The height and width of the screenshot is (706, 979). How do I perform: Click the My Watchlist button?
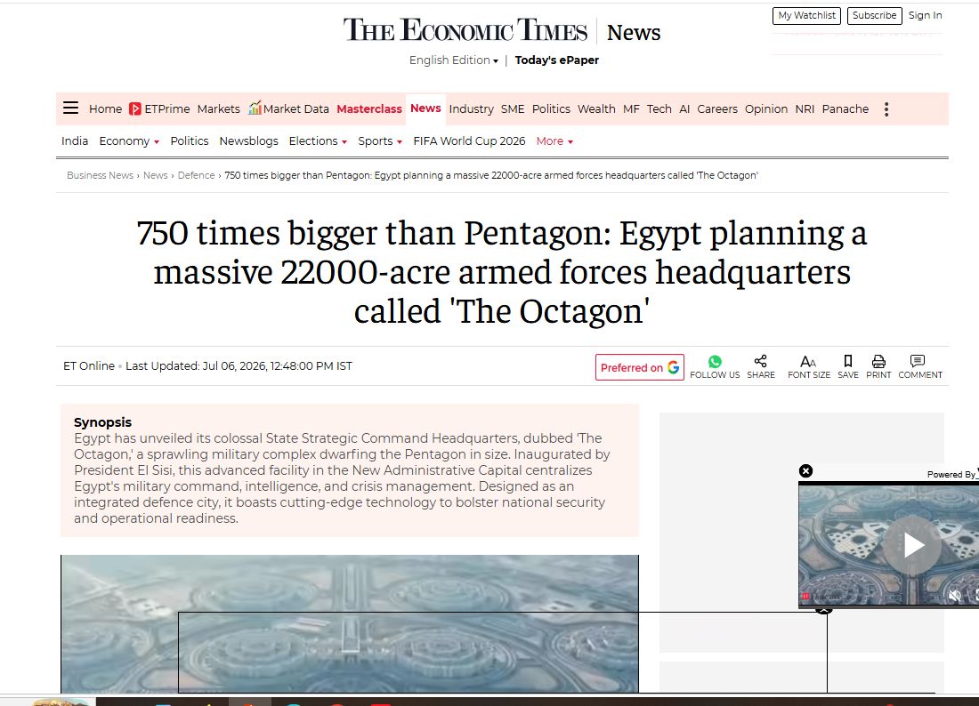[x=806, y=16]
